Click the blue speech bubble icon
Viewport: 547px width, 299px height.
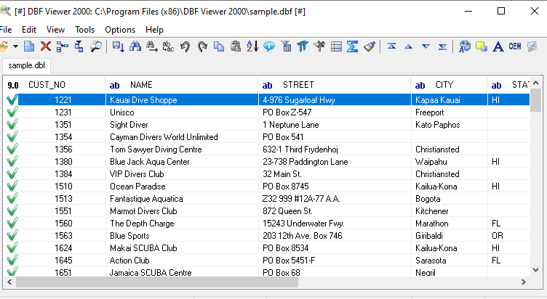click(269, 46)
